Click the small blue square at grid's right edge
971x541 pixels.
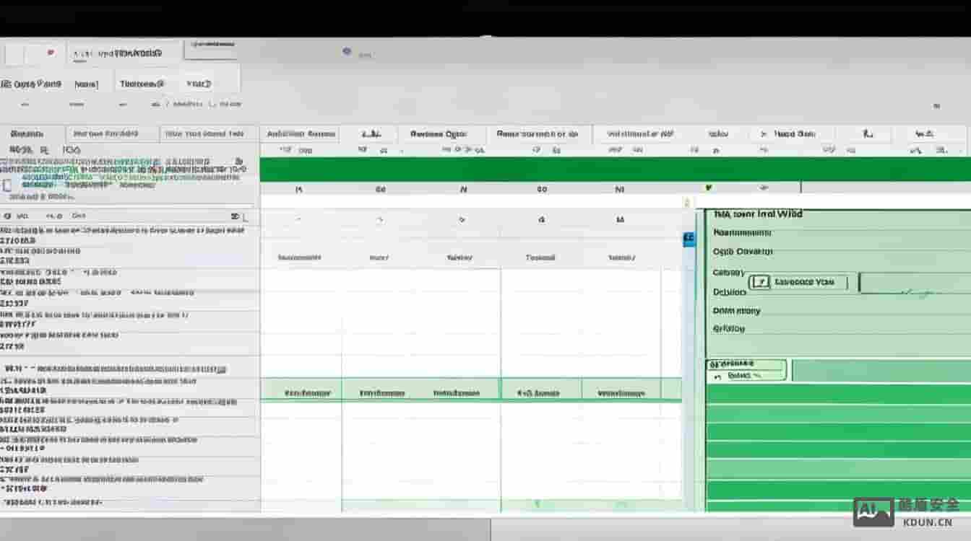click(689, 238)
